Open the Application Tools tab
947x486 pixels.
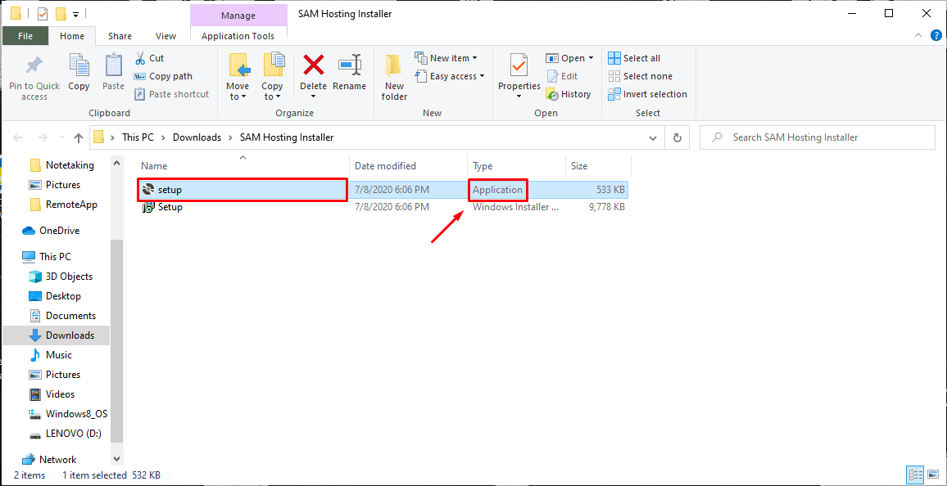pos(238,36)
